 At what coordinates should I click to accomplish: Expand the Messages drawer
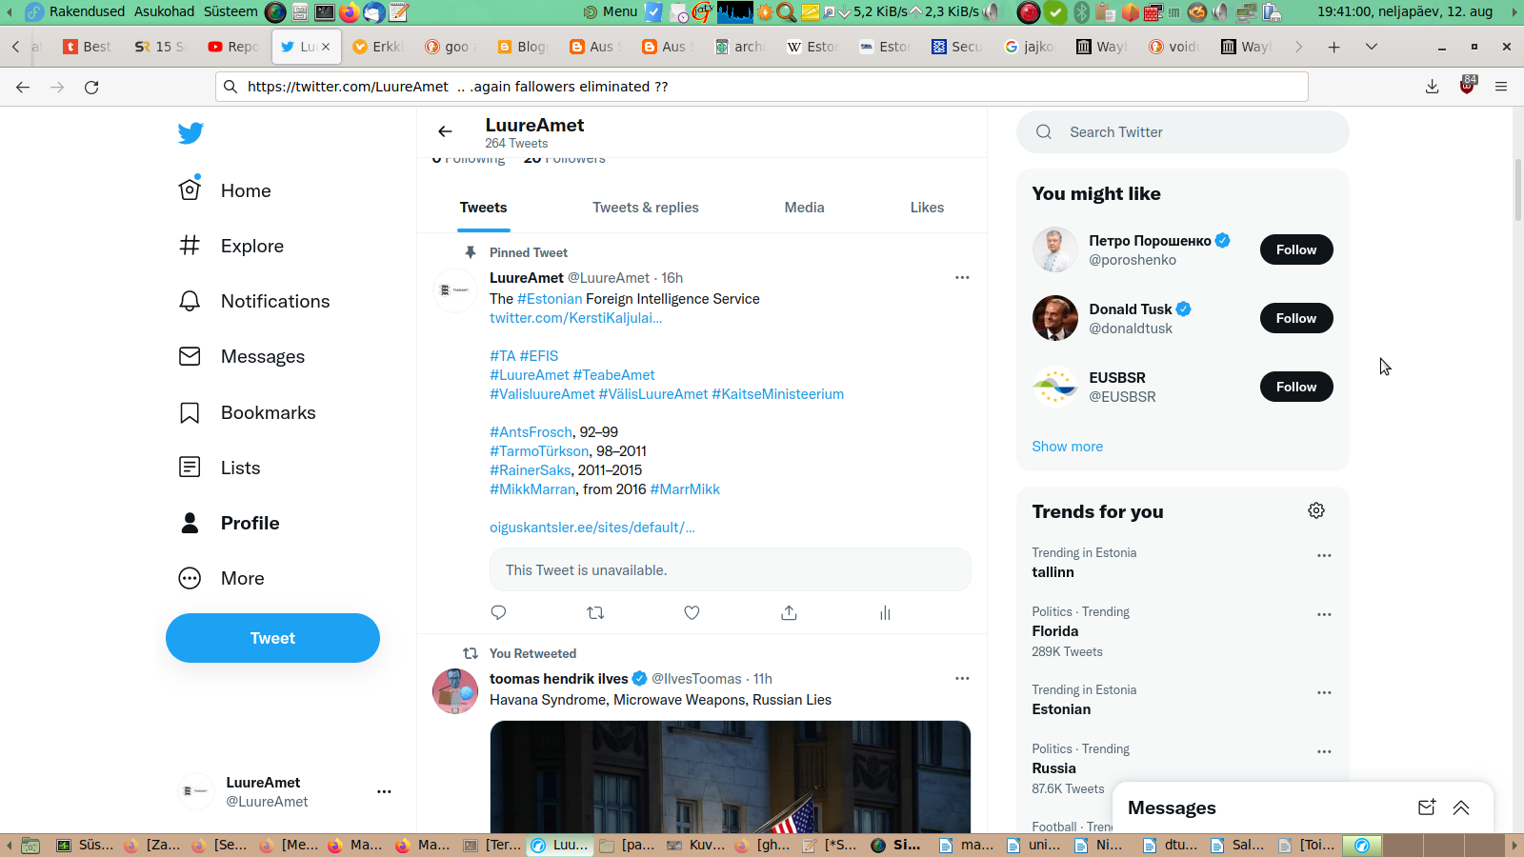1461,807
